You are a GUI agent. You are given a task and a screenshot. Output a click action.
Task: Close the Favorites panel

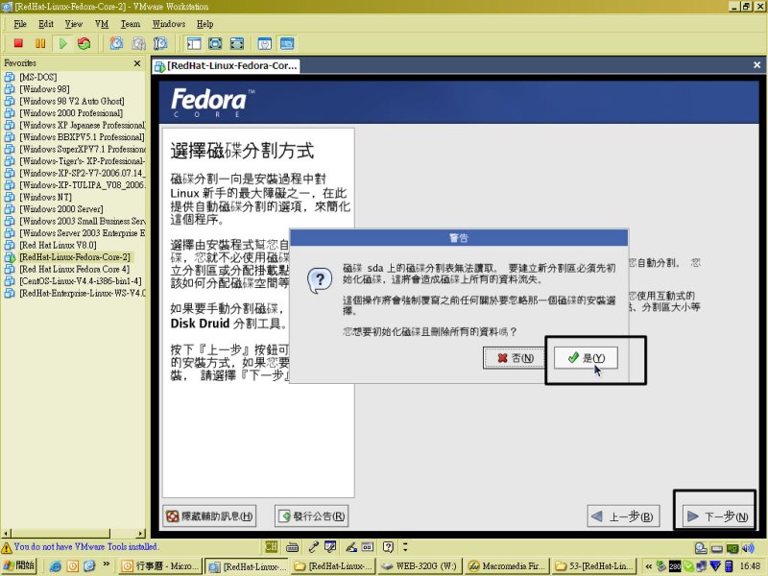[x=137, y=63]
